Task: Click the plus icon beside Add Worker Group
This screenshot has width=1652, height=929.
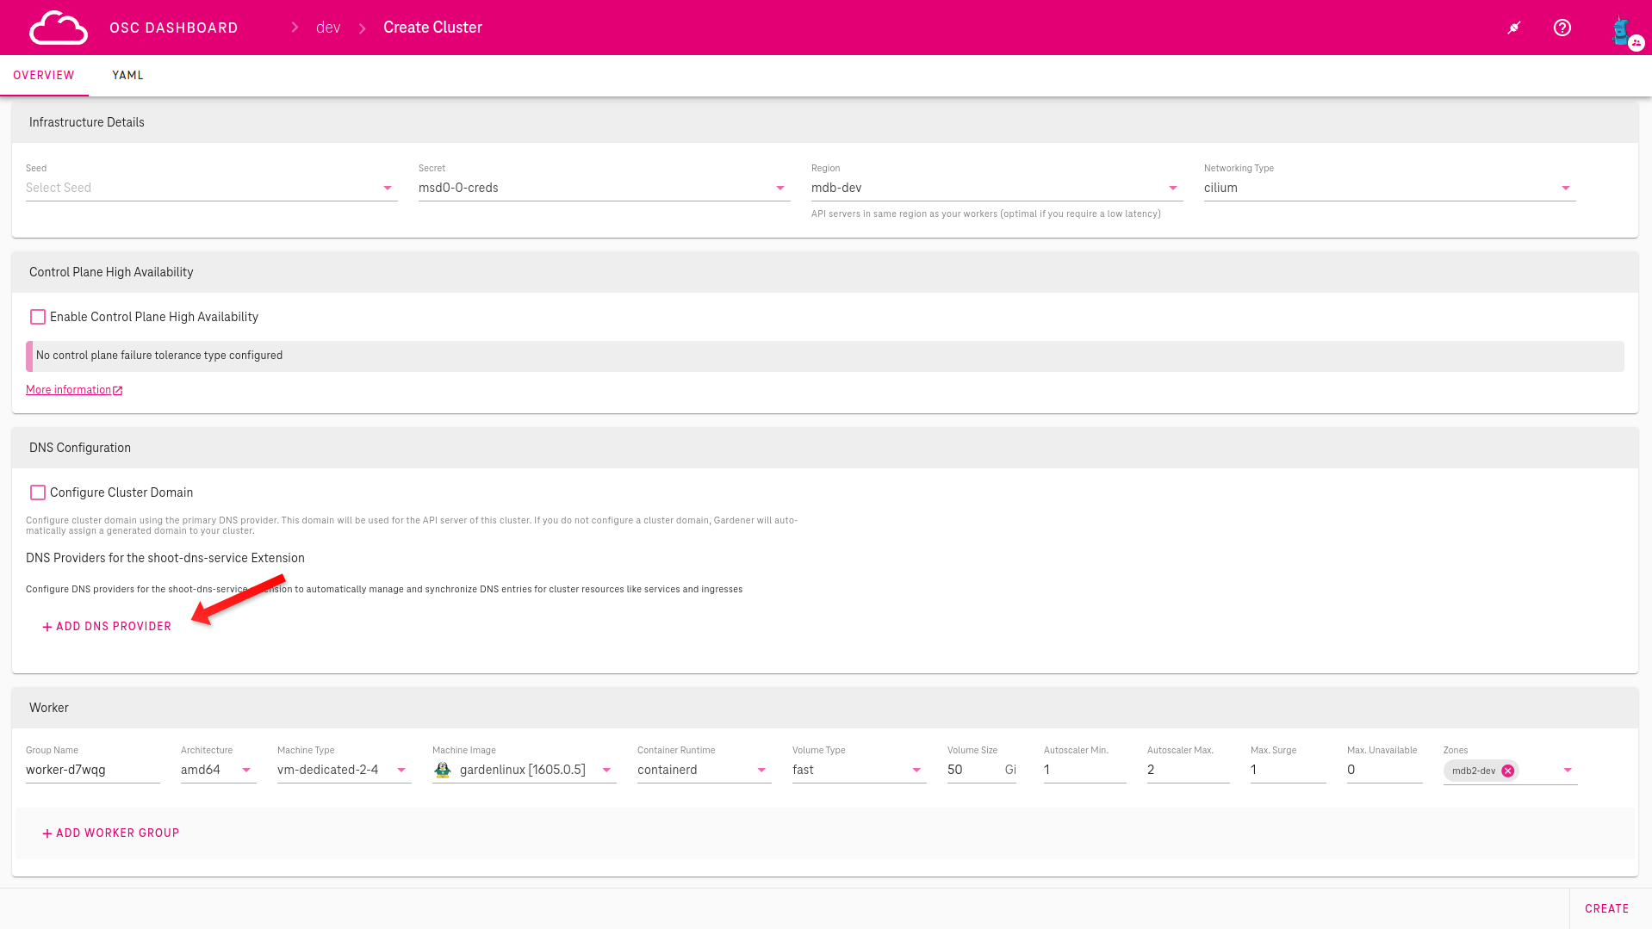Action: (47, 833)
